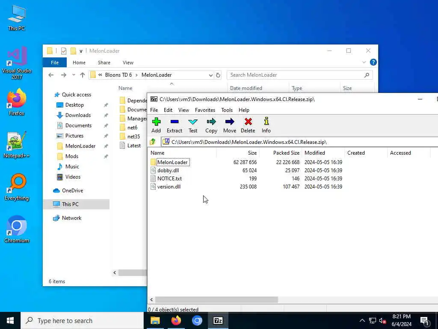Open 7-Zip Help menu
Screen dimensions: 438x329
[244, 110]
